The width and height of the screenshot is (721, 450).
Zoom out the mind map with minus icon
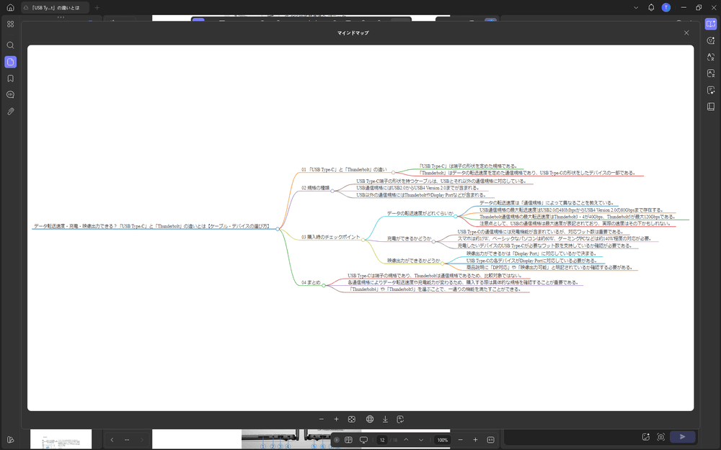click(322, 419)
